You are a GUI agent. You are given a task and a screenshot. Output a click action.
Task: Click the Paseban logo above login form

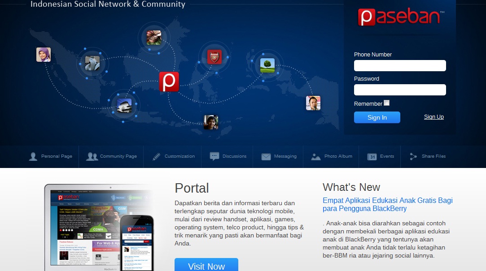(401, 17)
